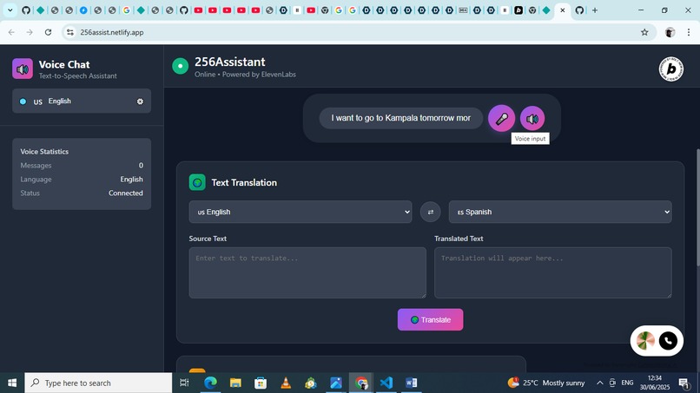Click the Messages count row
Image resolution: width=700 pixels, height=393 pixels.
[x=82, y=166]
